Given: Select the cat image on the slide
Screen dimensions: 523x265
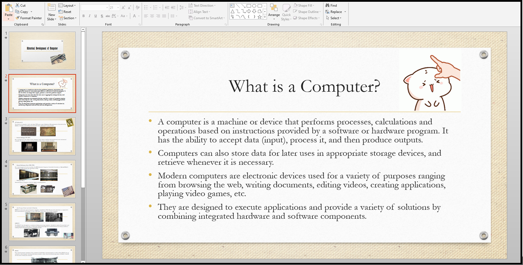Looking at the screenshot, I should (430, 80).
